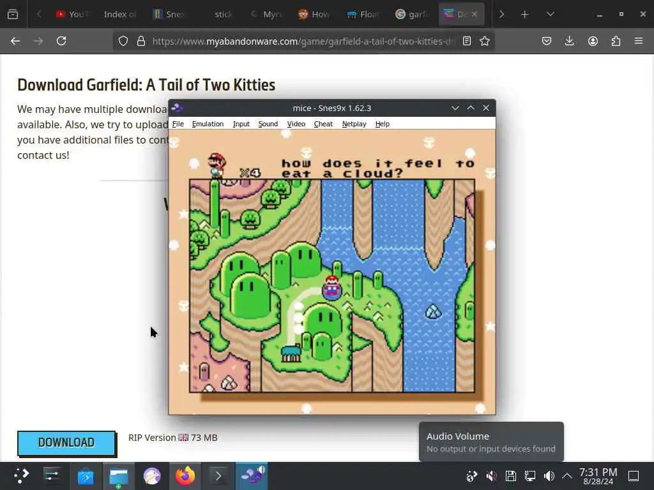Open the volume speaker tray icon
Screen dimensions: 654x490
point(549,476)
